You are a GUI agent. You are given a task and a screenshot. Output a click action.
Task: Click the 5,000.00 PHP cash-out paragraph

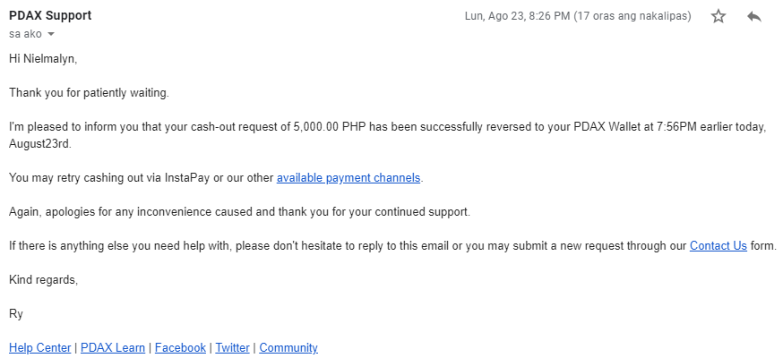(x=388, y=135)
